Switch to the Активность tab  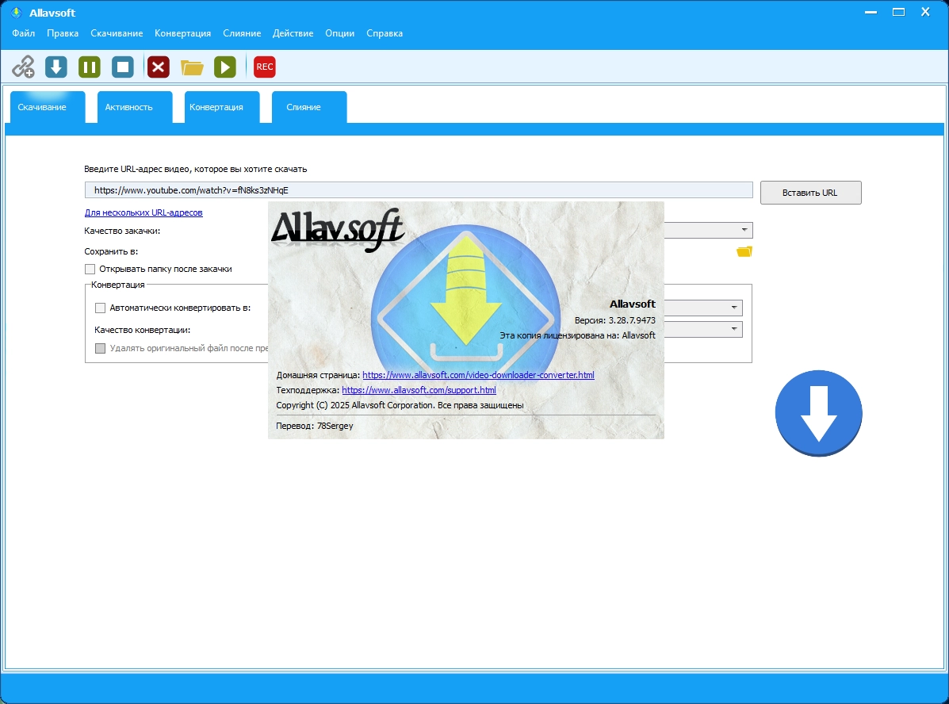tap(135, 107)
